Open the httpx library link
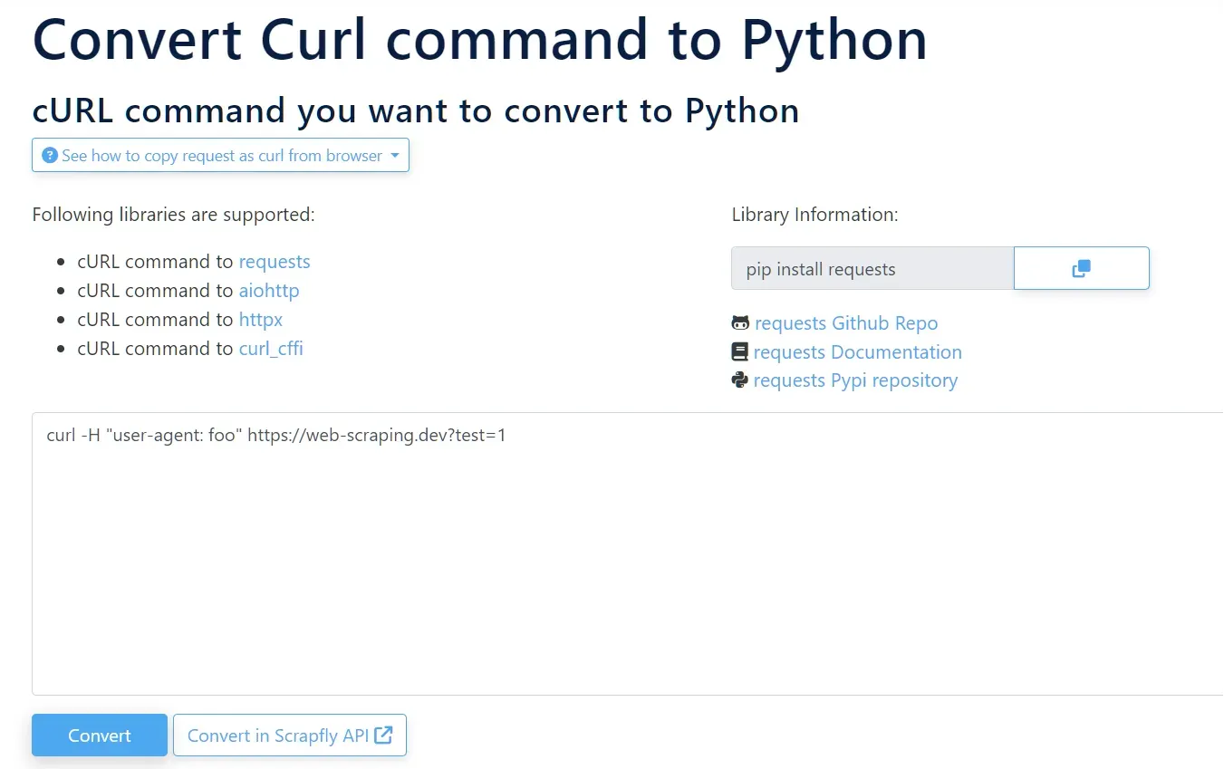 coord(261,319)
